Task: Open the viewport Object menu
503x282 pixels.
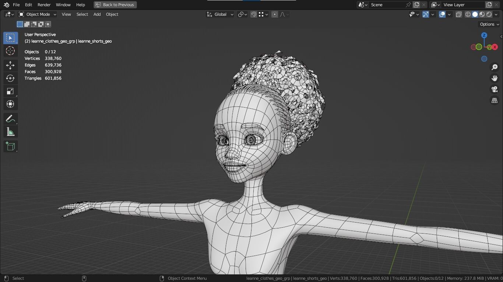Action: pos(112,14)
